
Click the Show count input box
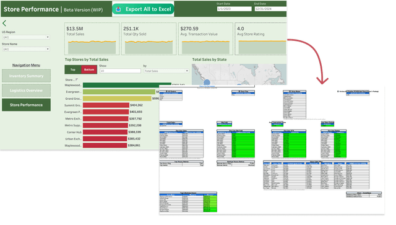(x=120, y=71)
